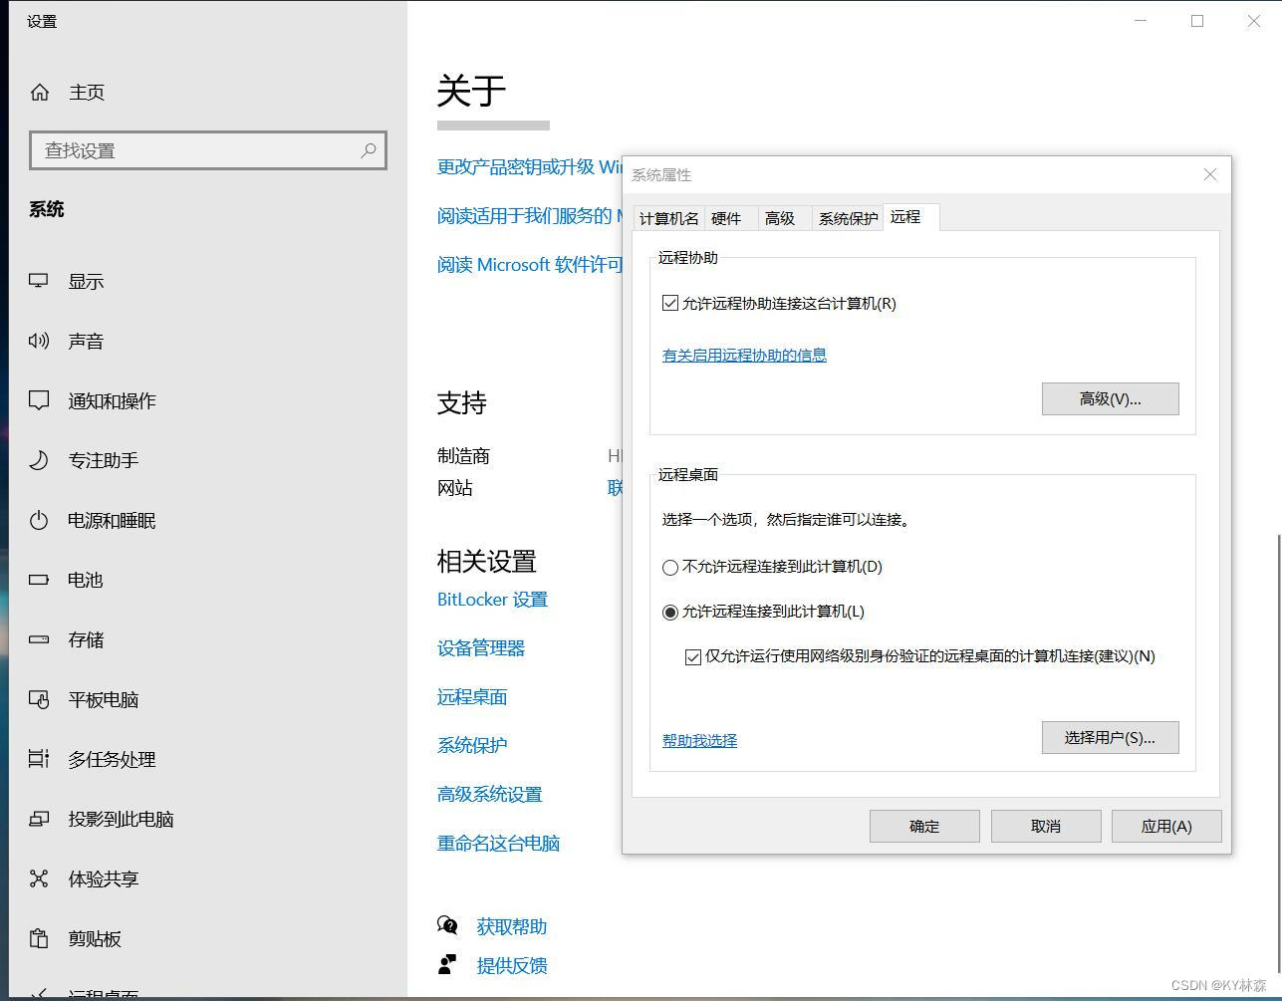Minimize the Settings window
This screenshot has height=1001, width=1282.
tap(1142, 21)
